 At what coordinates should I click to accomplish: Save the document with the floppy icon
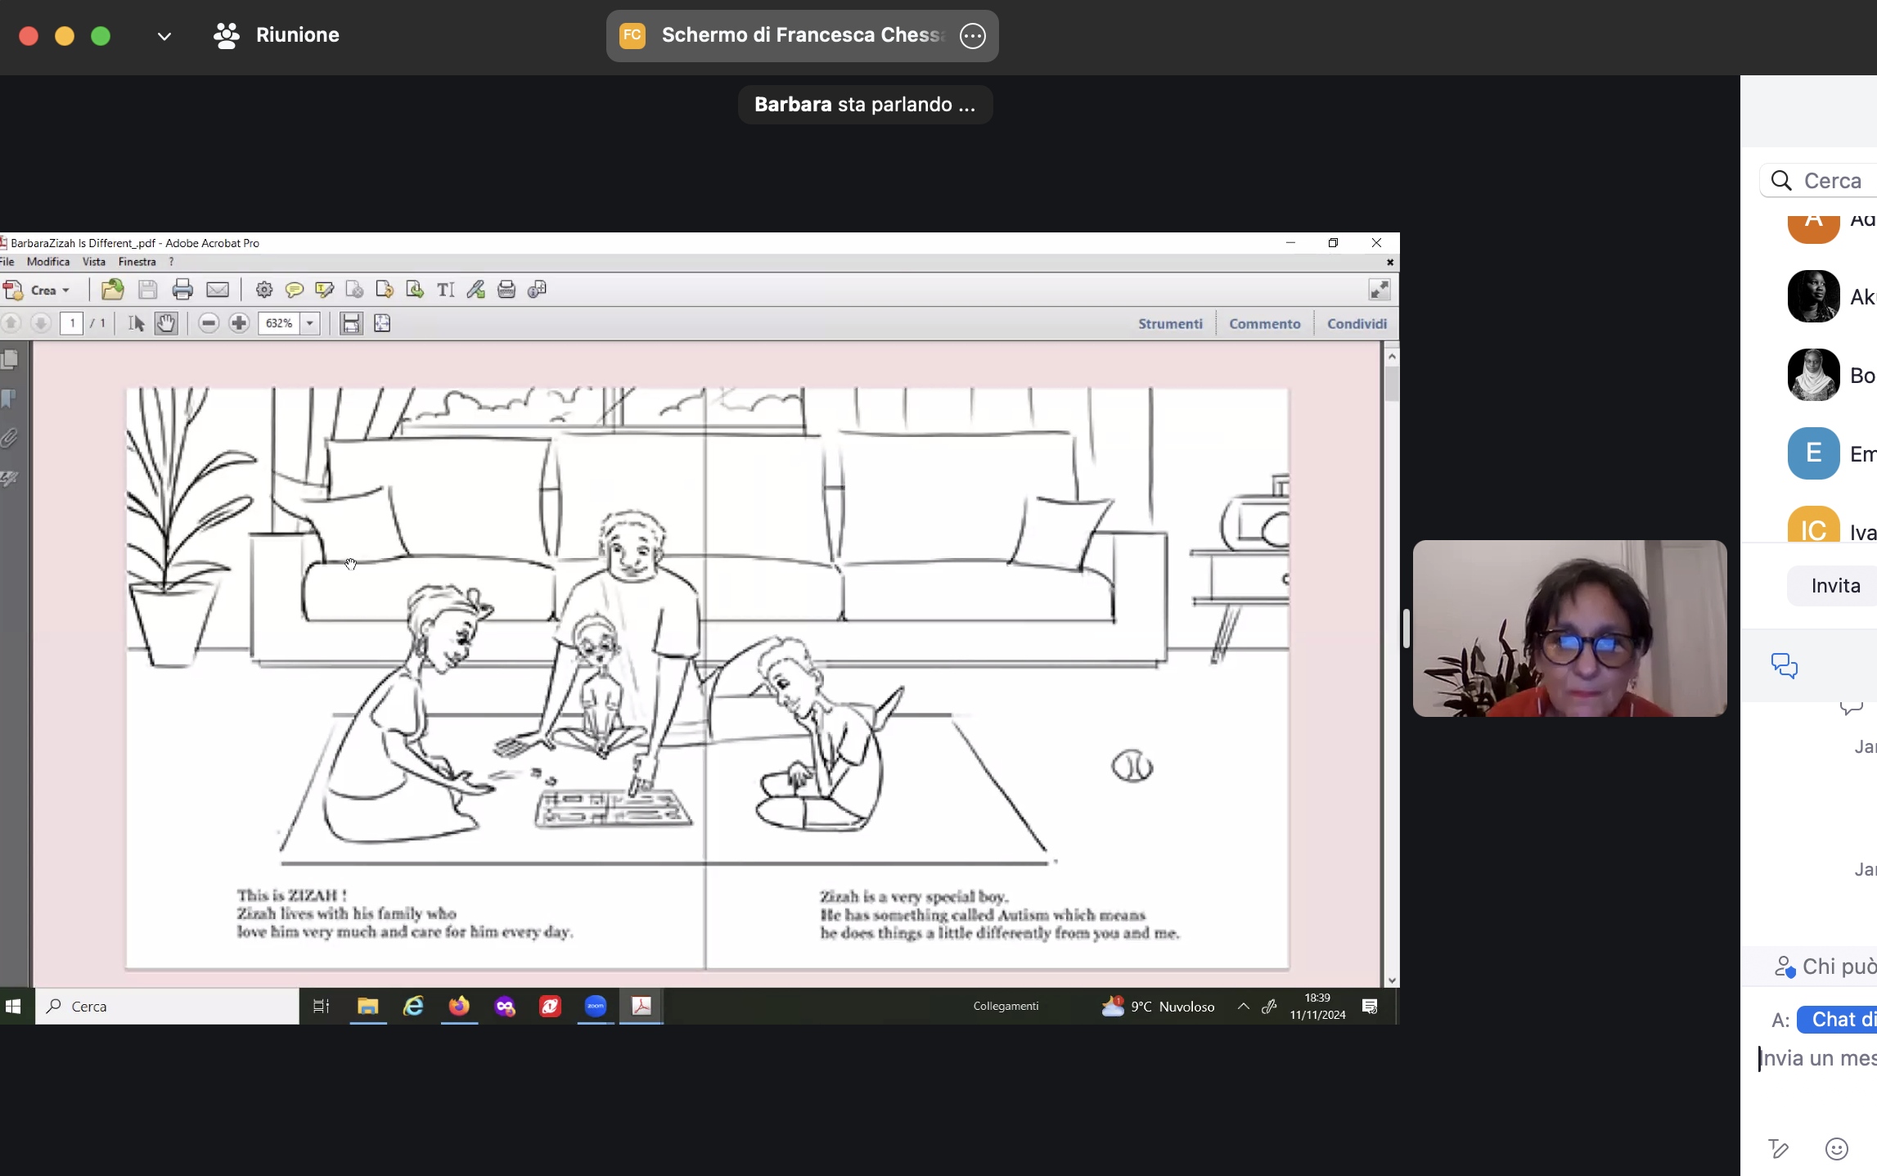pyautogui.click(x=147, y=289)
